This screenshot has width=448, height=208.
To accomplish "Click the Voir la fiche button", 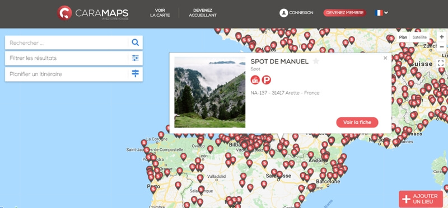I will [x=357, y=122].
